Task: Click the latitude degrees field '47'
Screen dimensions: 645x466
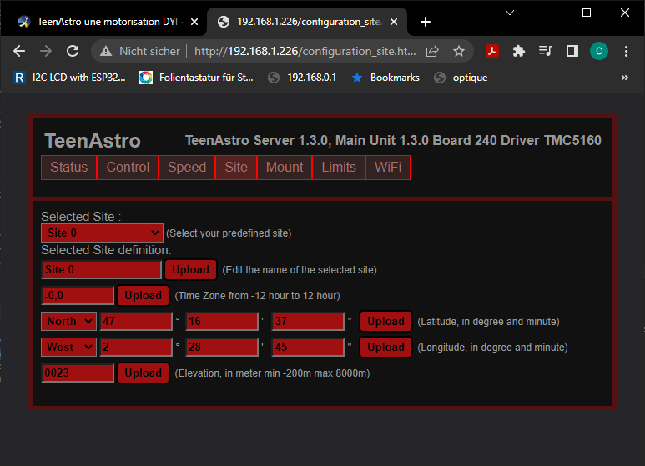Action: (136, 321)
